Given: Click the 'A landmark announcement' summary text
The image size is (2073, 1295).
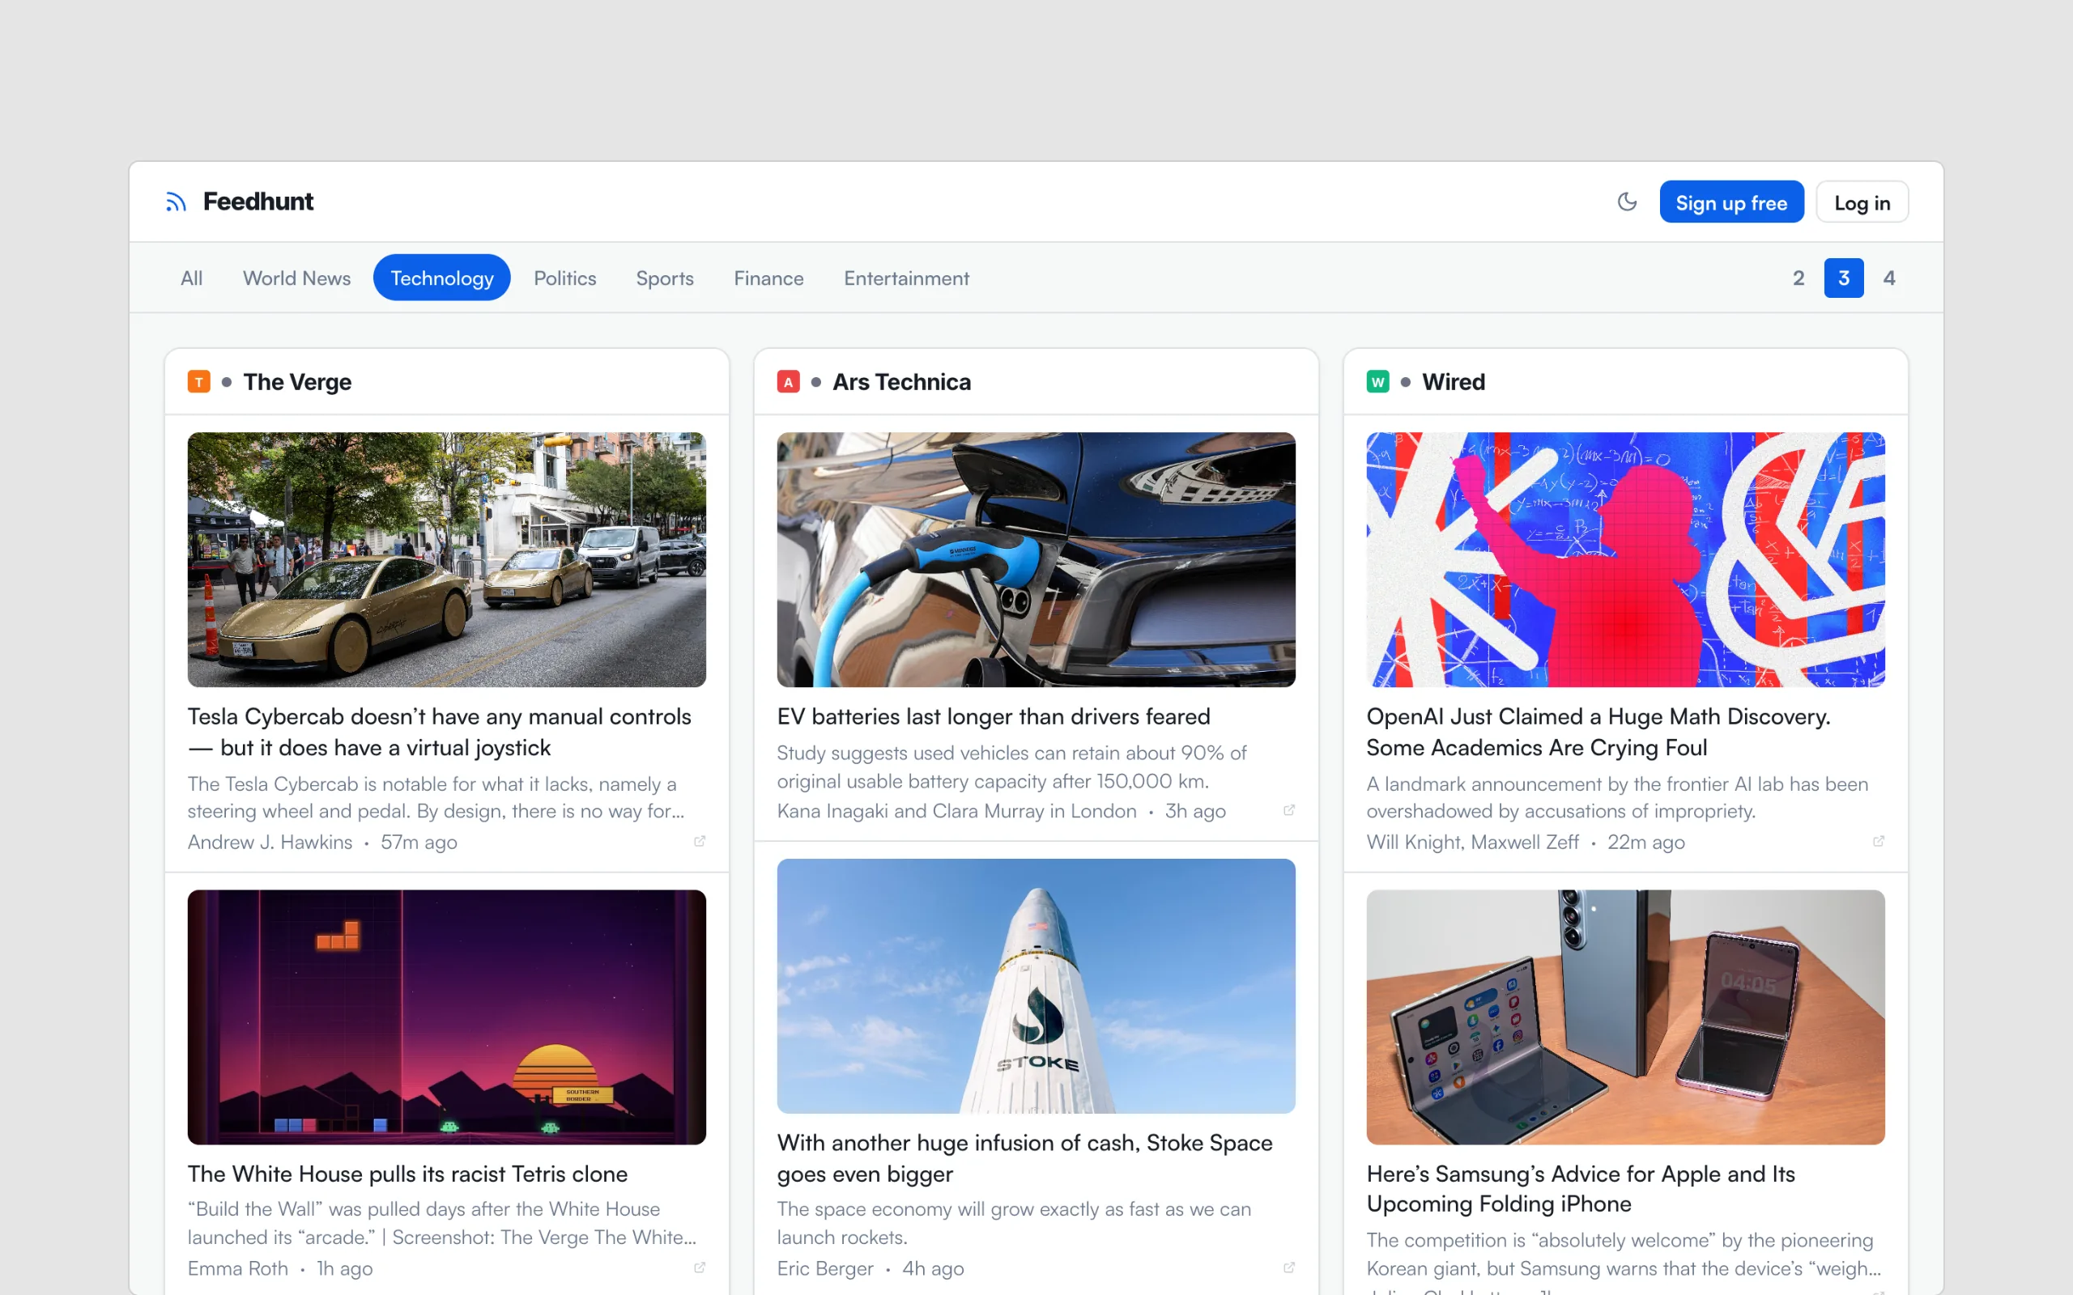Looking at the screenshot, I should [x=1617, y=797].
